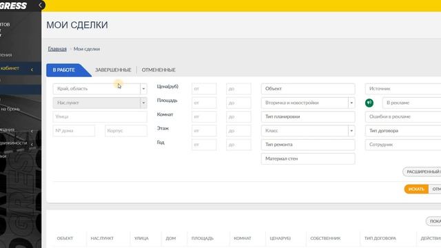
Task: Click the Комнат до input field
Action: pyautogui.click(x=238, y=116)
